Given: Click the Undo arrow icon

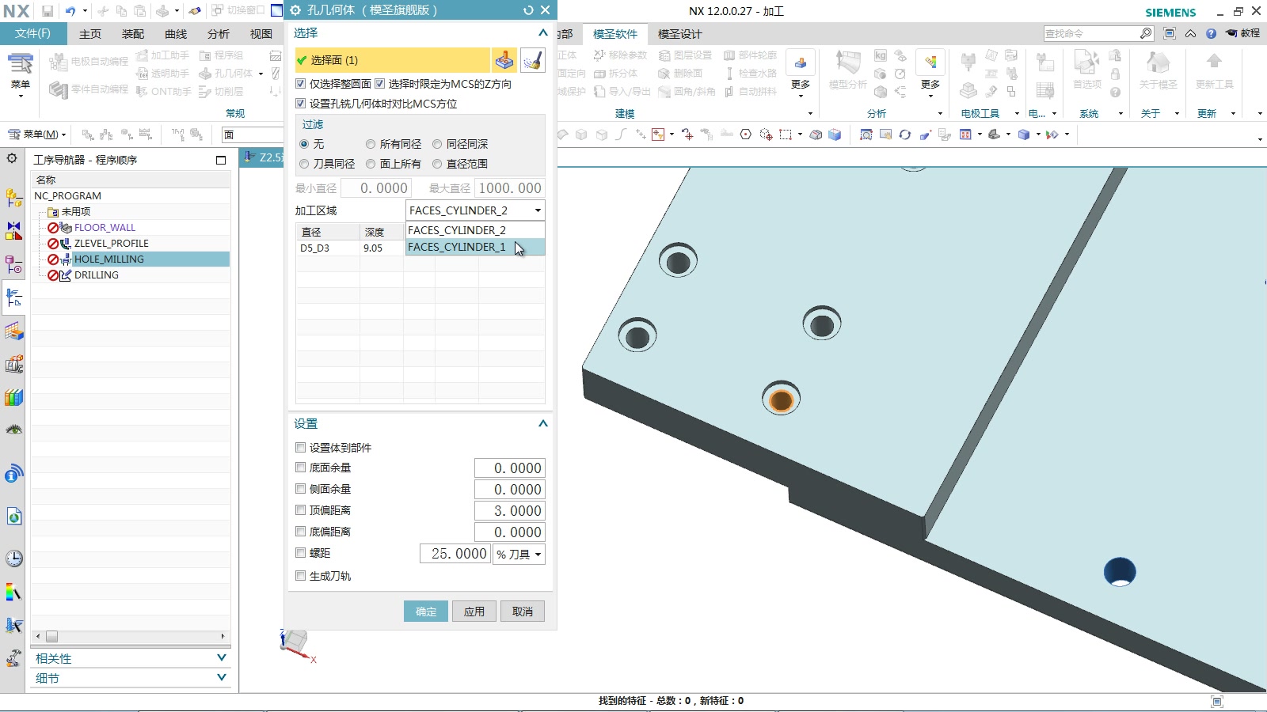Looking at the screenshot, I should click(x=70, y=11).
